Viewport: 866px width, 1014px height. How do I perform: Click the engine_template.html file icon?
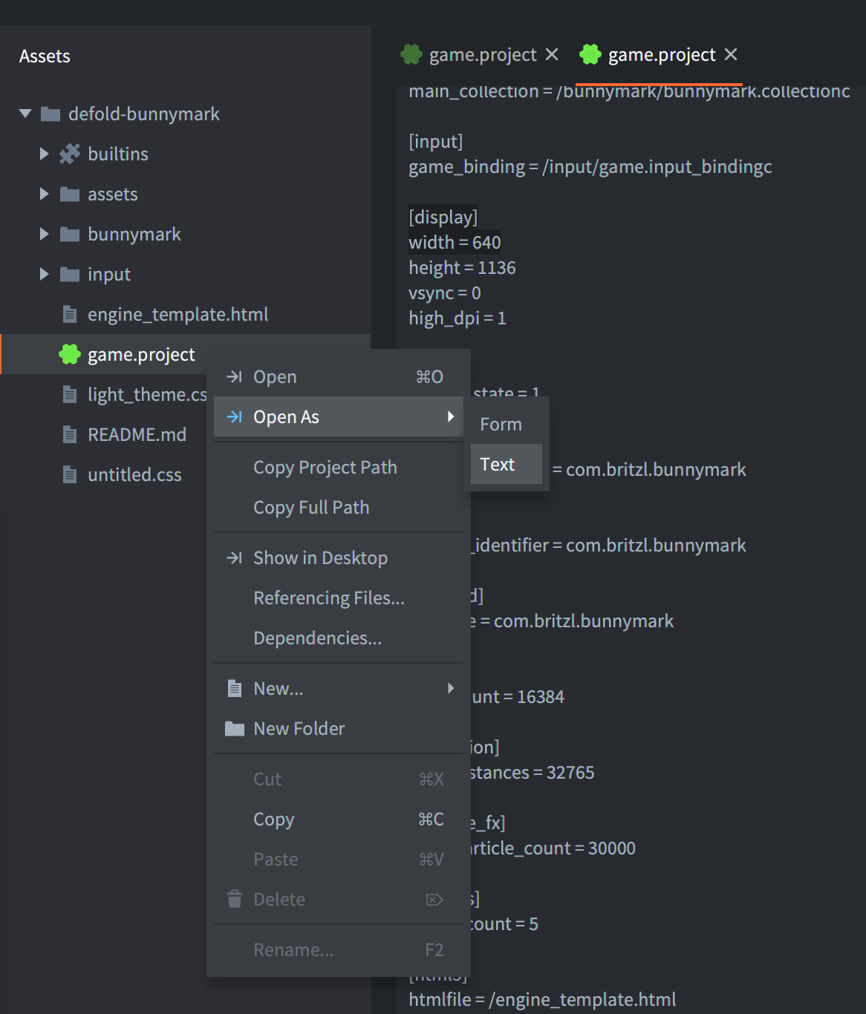coord(70,315)
